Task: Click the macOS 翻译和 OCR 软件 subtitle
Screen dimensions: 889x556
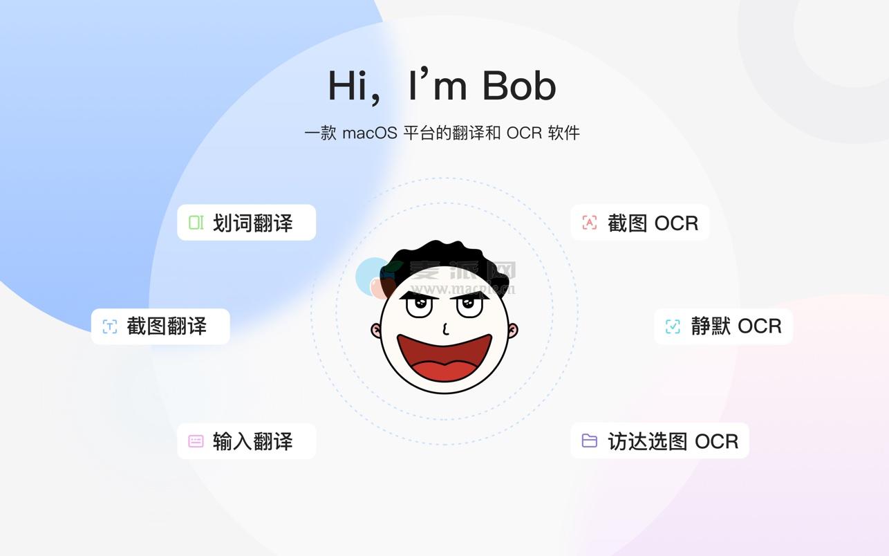Action: pyautogui.click(x=442, y=133)
